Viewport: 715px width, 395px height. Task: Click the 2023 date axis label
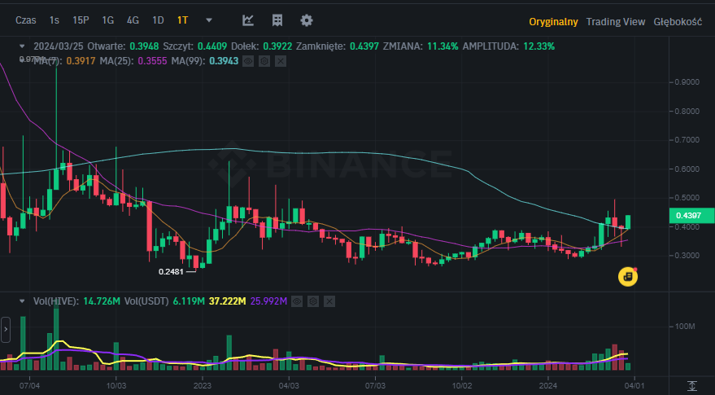coord(202,386)
